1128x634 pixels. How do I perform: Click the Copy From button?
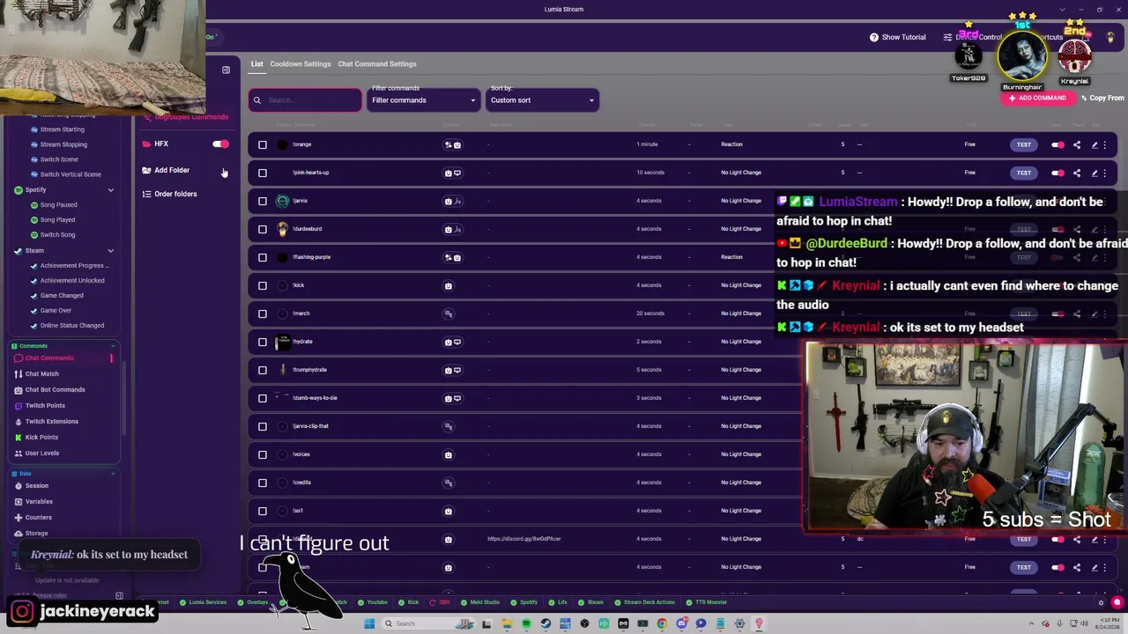pyautogui.click(x=1101, y=99)
